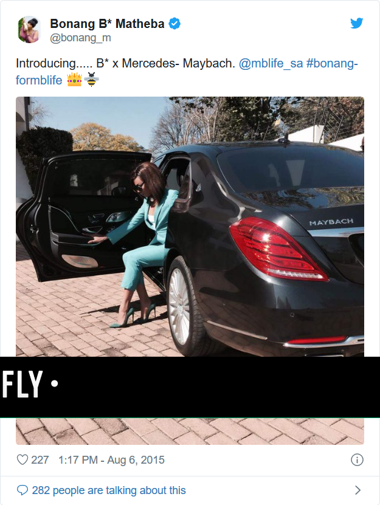
Task: Click the bee emoji in the tweet
Action: click(x=92, y=80)
